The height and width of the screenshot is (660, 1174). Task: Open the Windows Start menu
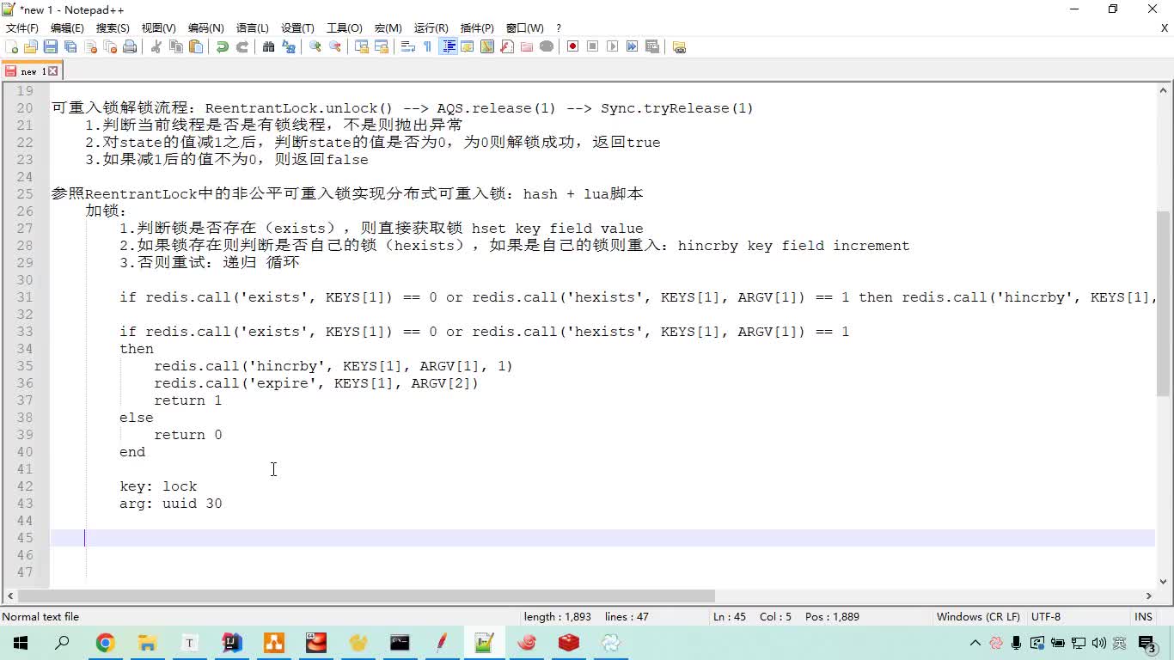pyautogui.click(x=21, y=643)
